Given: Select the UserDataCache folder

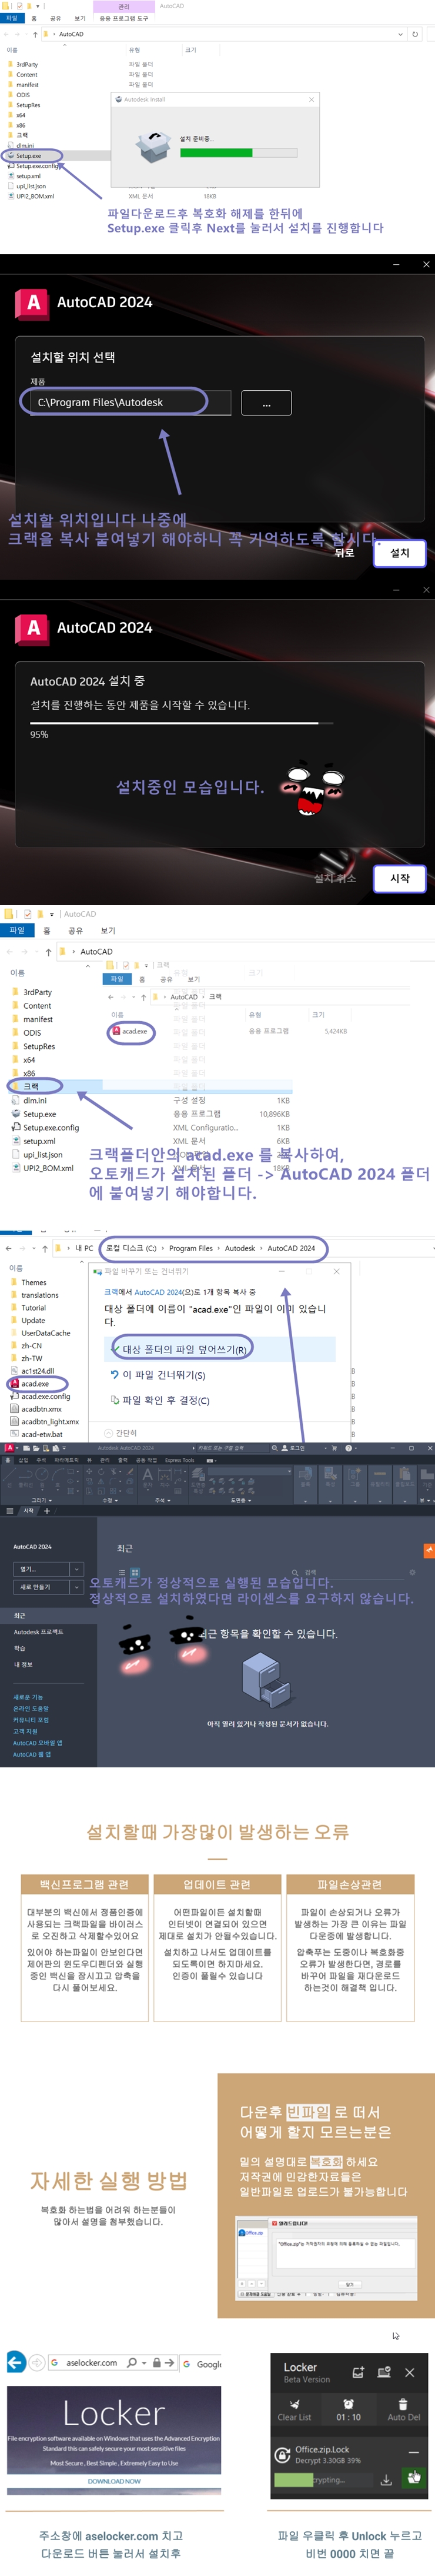Looking at the screenshot, I should point(40,1333).
